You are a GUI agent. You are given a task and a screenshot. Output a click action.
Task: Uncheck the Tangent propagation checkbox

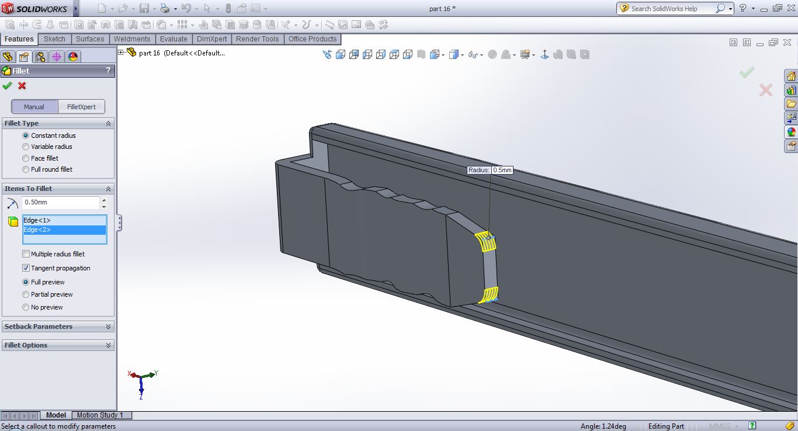[x=26, y=268]
